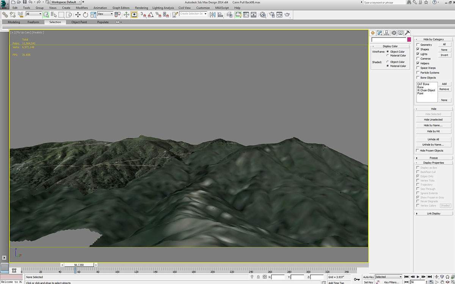Check the Hide Frozen Objects box
Screen dimensions: 455x284
point(418,151)
